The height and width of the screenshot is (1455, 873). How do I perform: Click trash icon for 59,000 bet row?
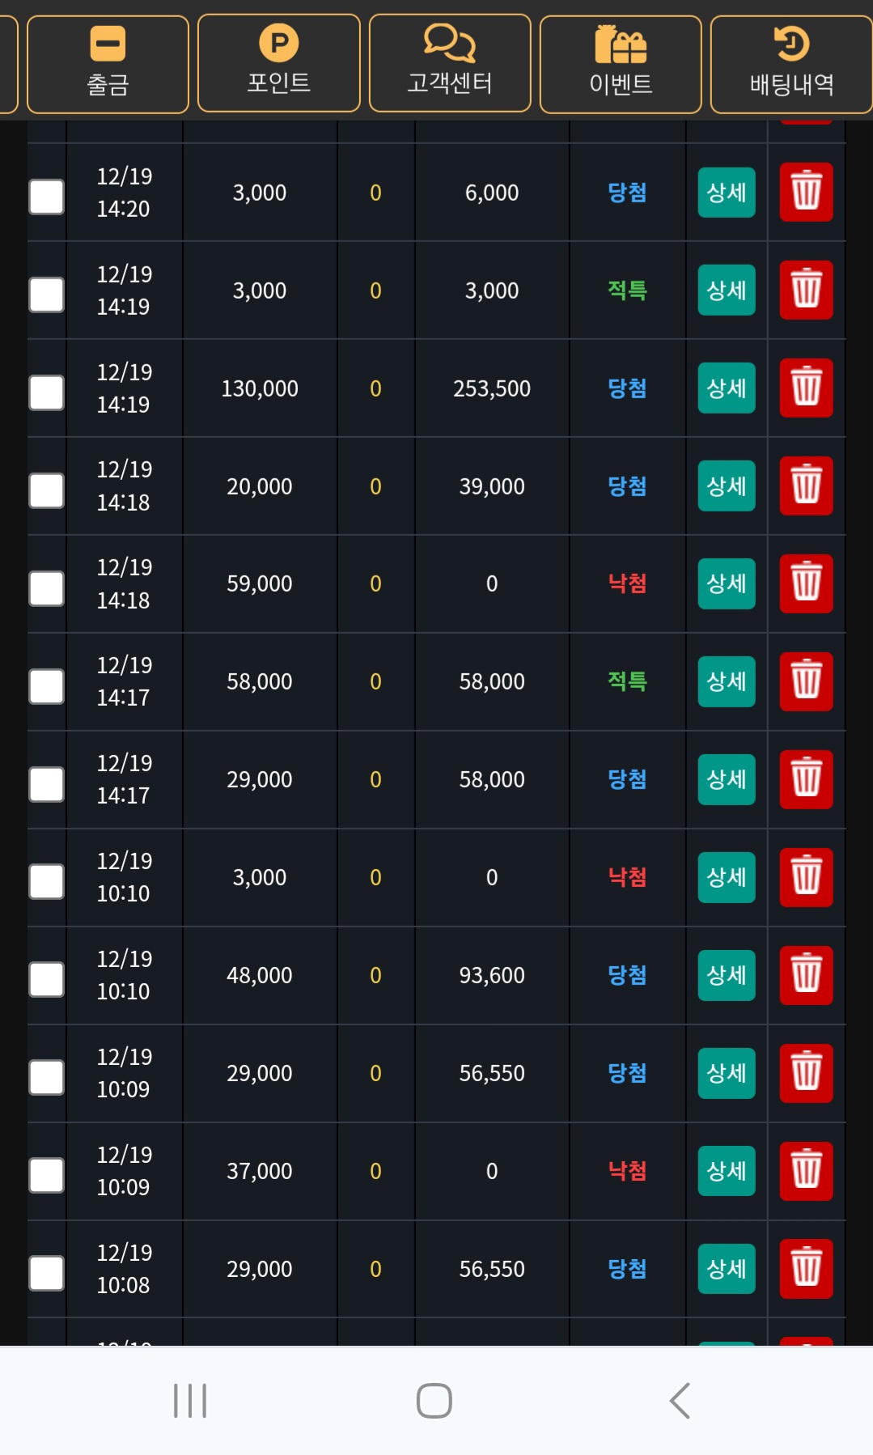806,583
